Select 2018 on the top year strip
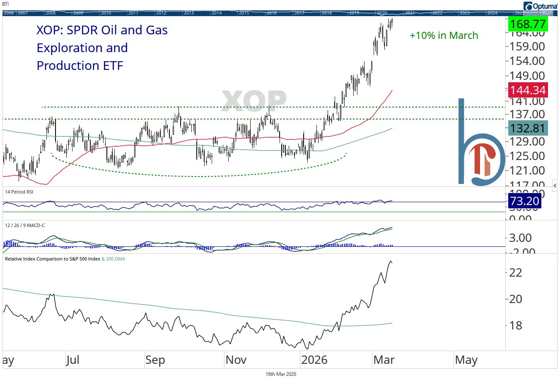This screenshot has height=382, width=560. tap(327, 13)
